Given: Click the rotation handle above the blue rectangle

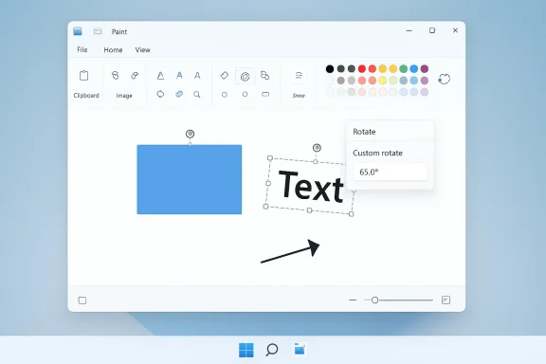Looking at the screenshot, I should (190, 134).
